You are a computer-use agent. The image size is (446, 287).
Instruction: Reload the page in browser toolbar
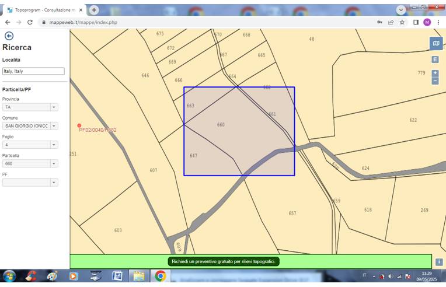30,22
